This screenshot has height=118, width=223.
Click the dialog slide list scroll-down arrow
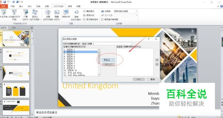tap(99, 75)
